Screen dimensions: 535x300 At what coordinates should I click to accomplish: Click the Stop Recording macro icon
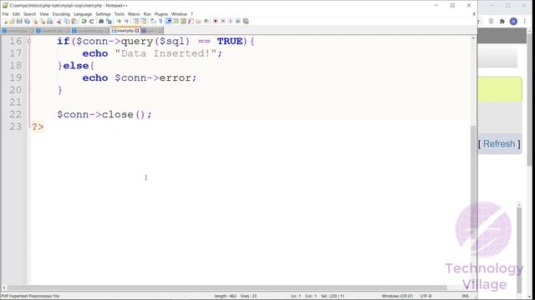click(223, 21)
